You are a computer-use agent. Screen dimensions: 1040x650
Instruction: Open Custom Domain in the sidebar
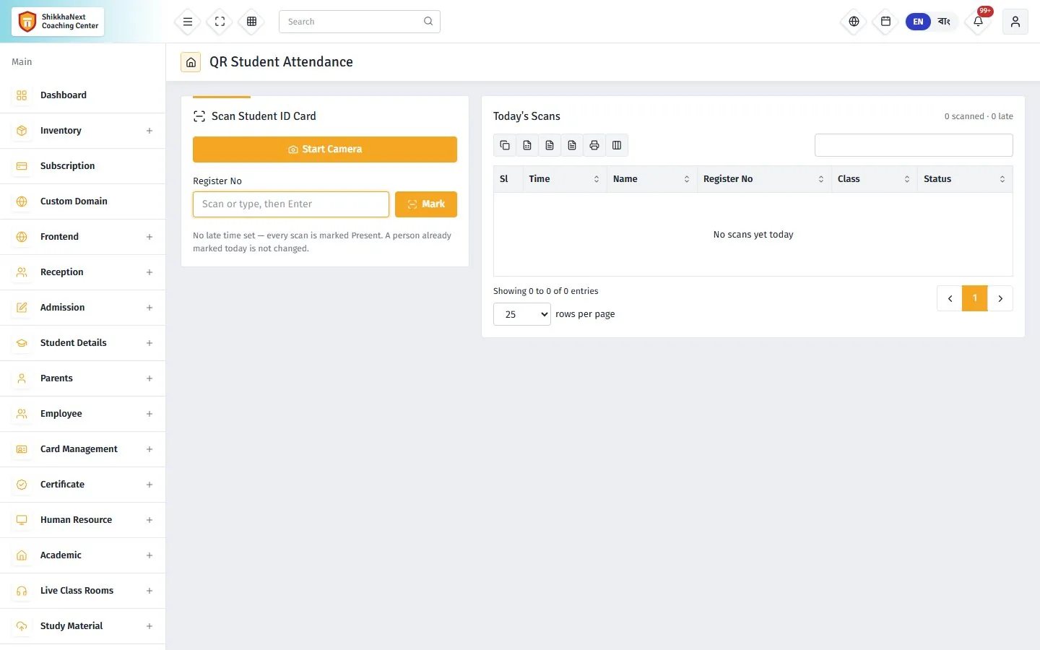coord(82,201)
